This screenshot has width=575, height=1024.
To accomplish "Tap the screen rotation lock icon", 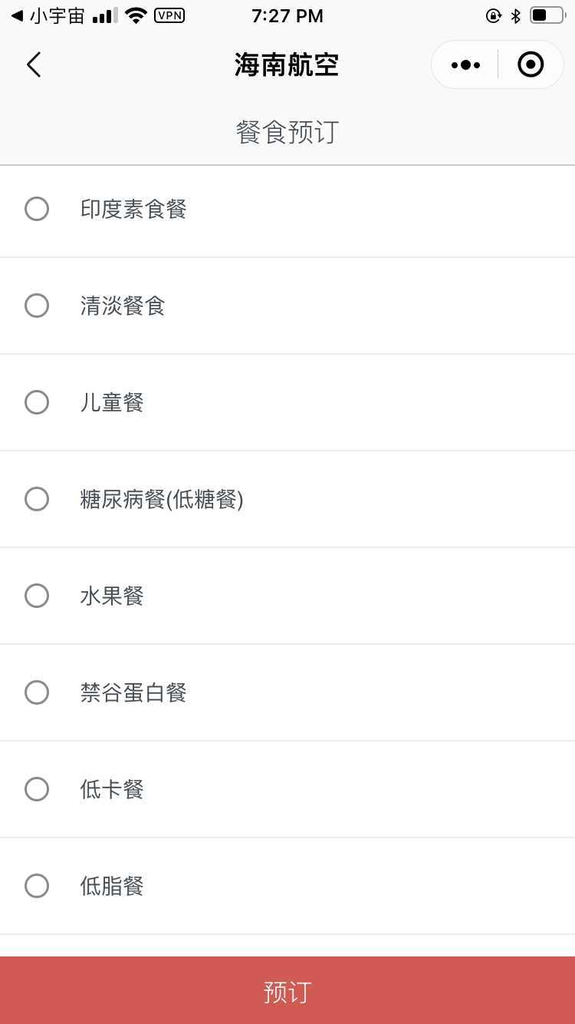I will tap(494, 15).
